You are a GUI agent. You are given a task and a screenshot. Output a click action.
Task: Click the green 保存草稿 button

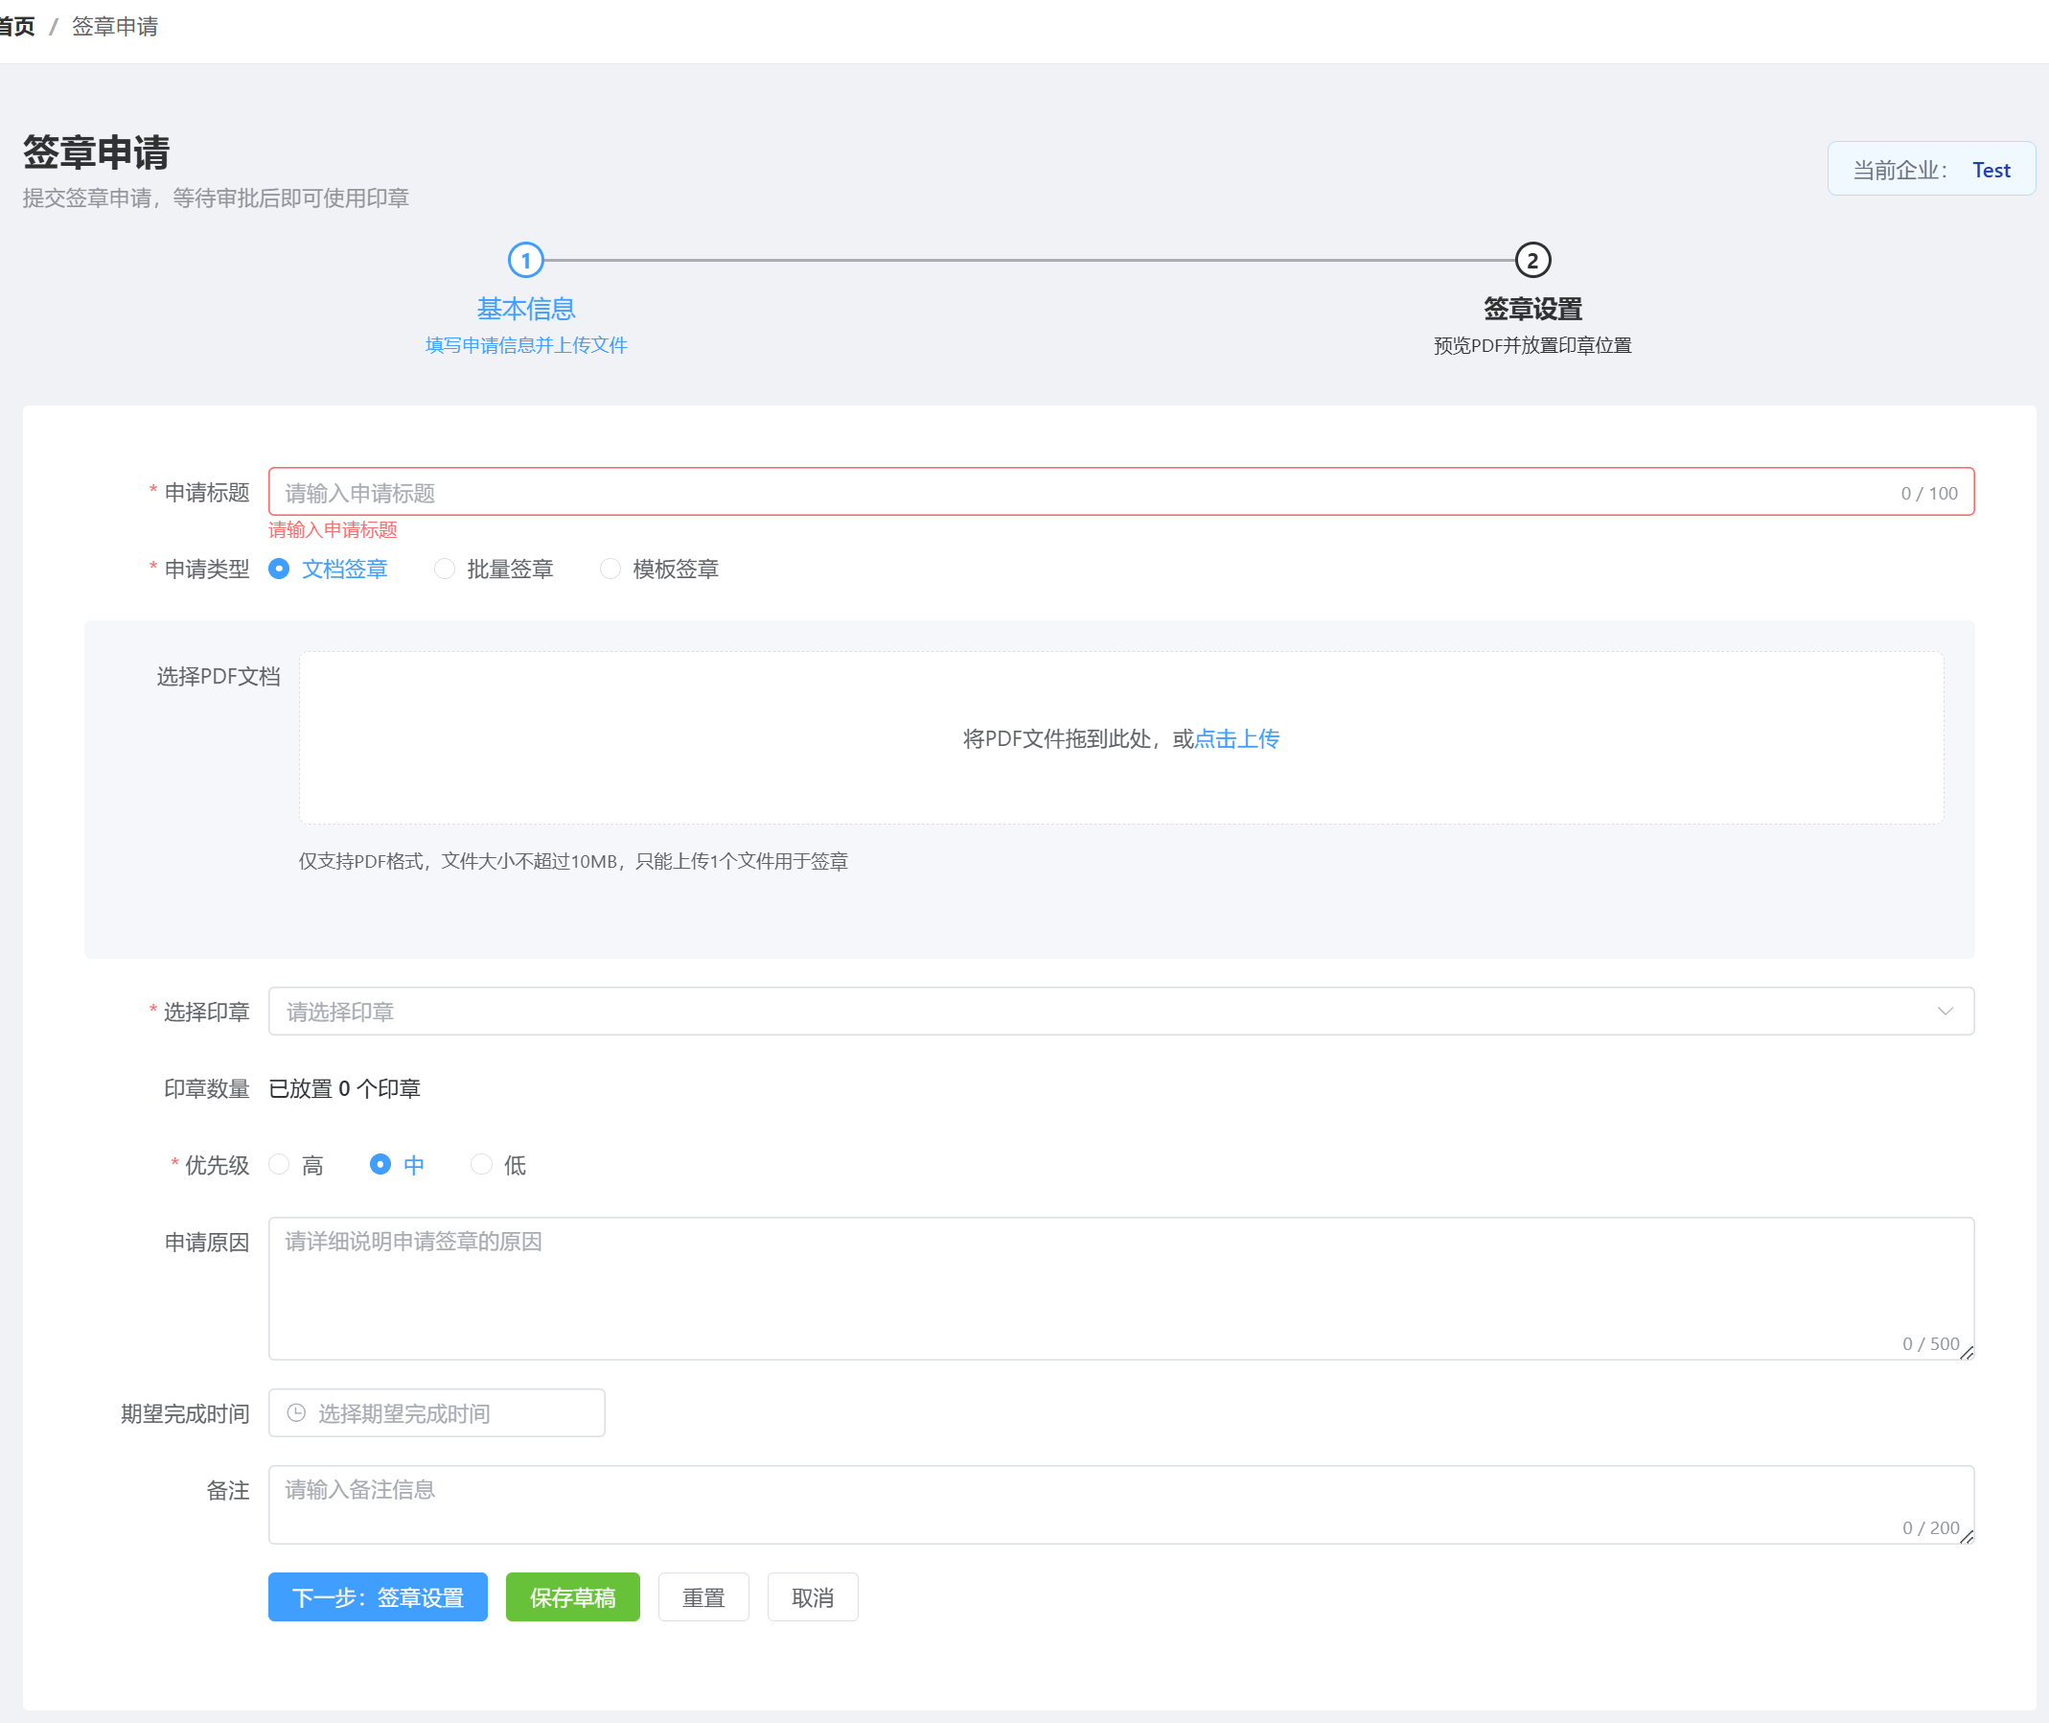[572, 1597]
